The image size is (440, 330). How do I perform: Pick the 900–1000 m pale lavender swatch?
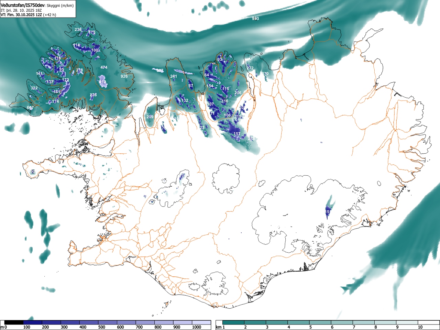coord(183,322)
